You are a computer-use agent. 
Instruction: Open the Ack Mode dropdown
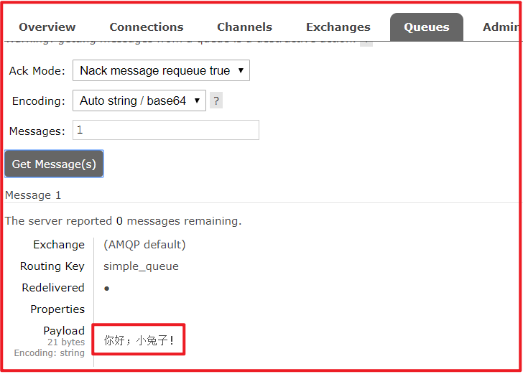point(161,71)
